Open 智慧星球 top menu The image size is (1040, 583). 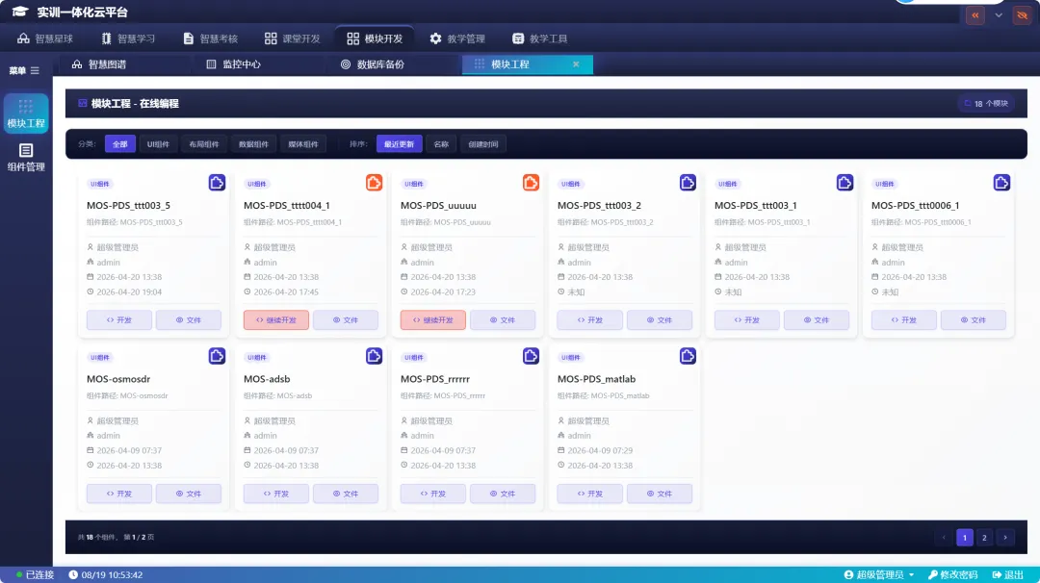coord(45,38)
